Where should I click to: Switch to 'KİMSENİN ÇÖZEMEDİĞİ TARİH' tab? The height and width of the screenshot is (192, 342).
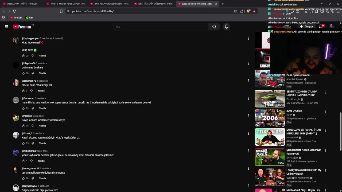[153, 4]
